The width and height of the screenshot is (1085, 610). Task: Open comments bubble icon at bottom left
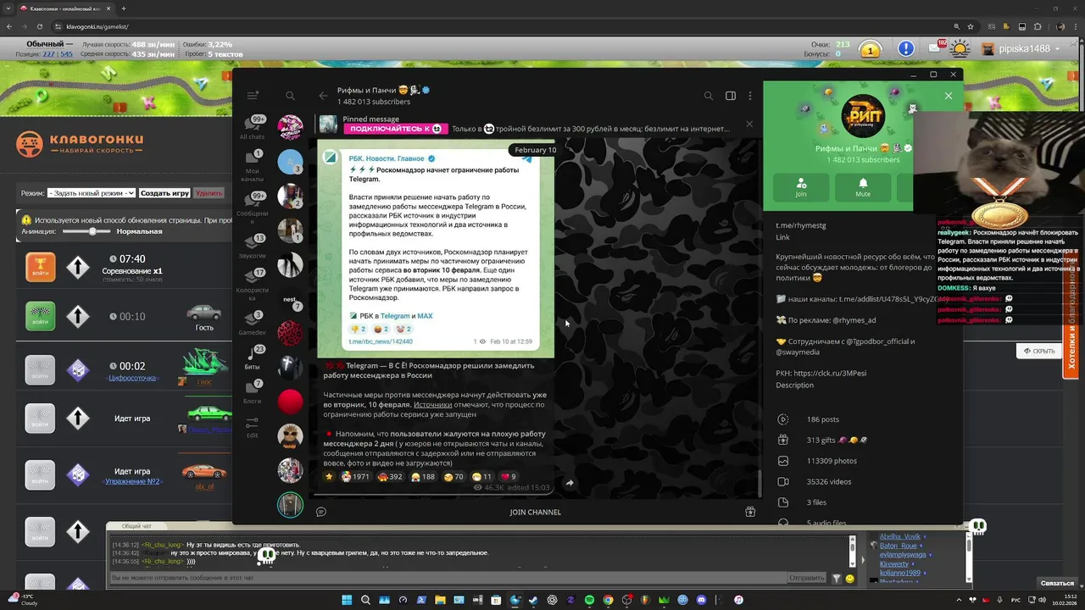[321, 512]
